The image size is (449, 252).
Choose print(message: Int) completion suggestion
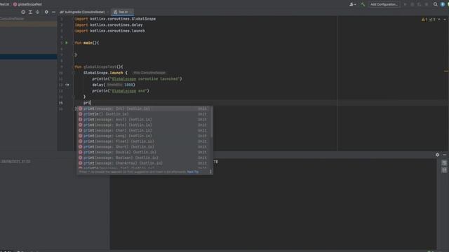[143, 108]
